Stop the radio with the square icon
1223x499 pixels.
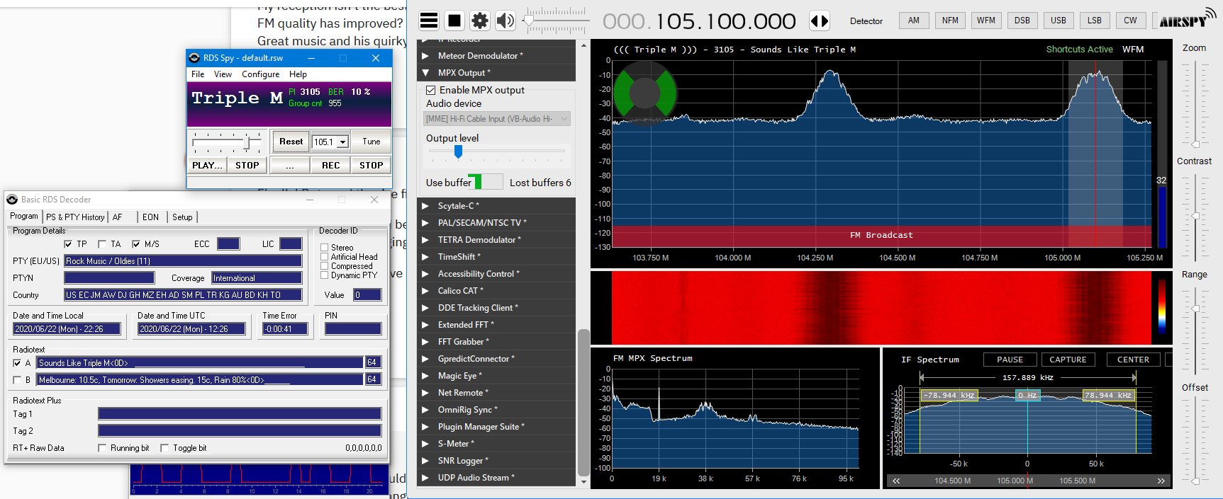pos(454,21)
